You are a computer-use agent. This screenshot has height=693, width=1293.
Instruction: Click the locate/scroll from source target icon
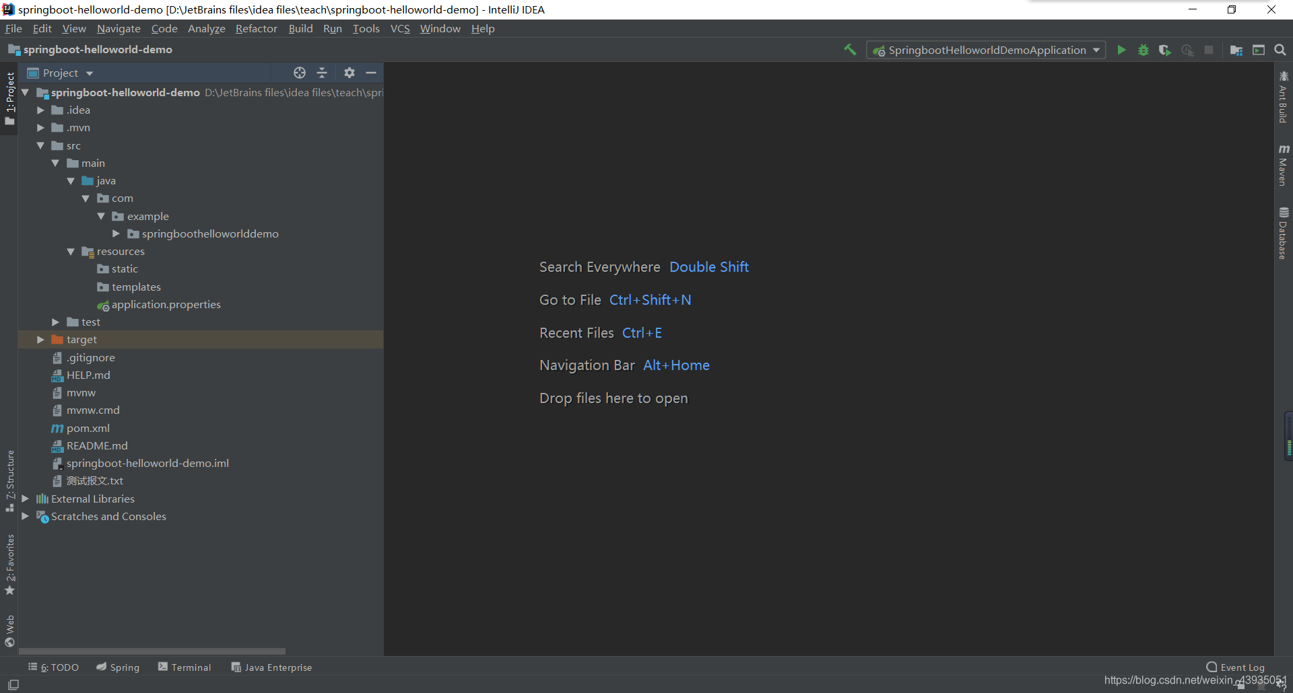coord(300,73)
